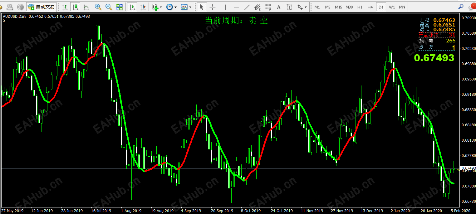Select the trendline drawing tool
This screenshot has height=214, width=476.
pyautogui.click(x=247, y=7)
